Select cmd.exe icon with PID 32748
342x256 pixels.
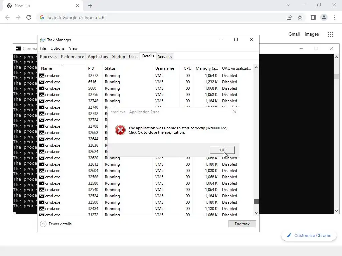[42, 101]
